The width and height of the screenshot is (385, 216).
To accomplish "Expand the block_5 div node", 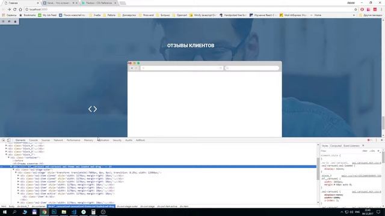I will click(6, 148).
